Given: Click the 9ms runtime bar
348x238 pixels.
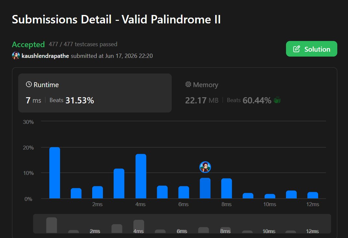Looking at the screenshot, I should click(248, 195).
